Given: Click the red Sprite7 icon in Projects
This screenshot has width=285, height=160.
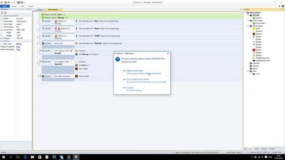Looking at the screenshot, I should coord(254,50).
